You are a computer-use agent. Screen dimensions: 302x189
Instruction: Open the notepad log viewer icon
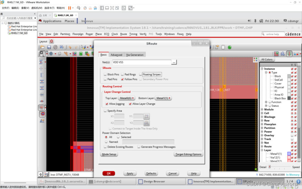(x=223, y=47)
